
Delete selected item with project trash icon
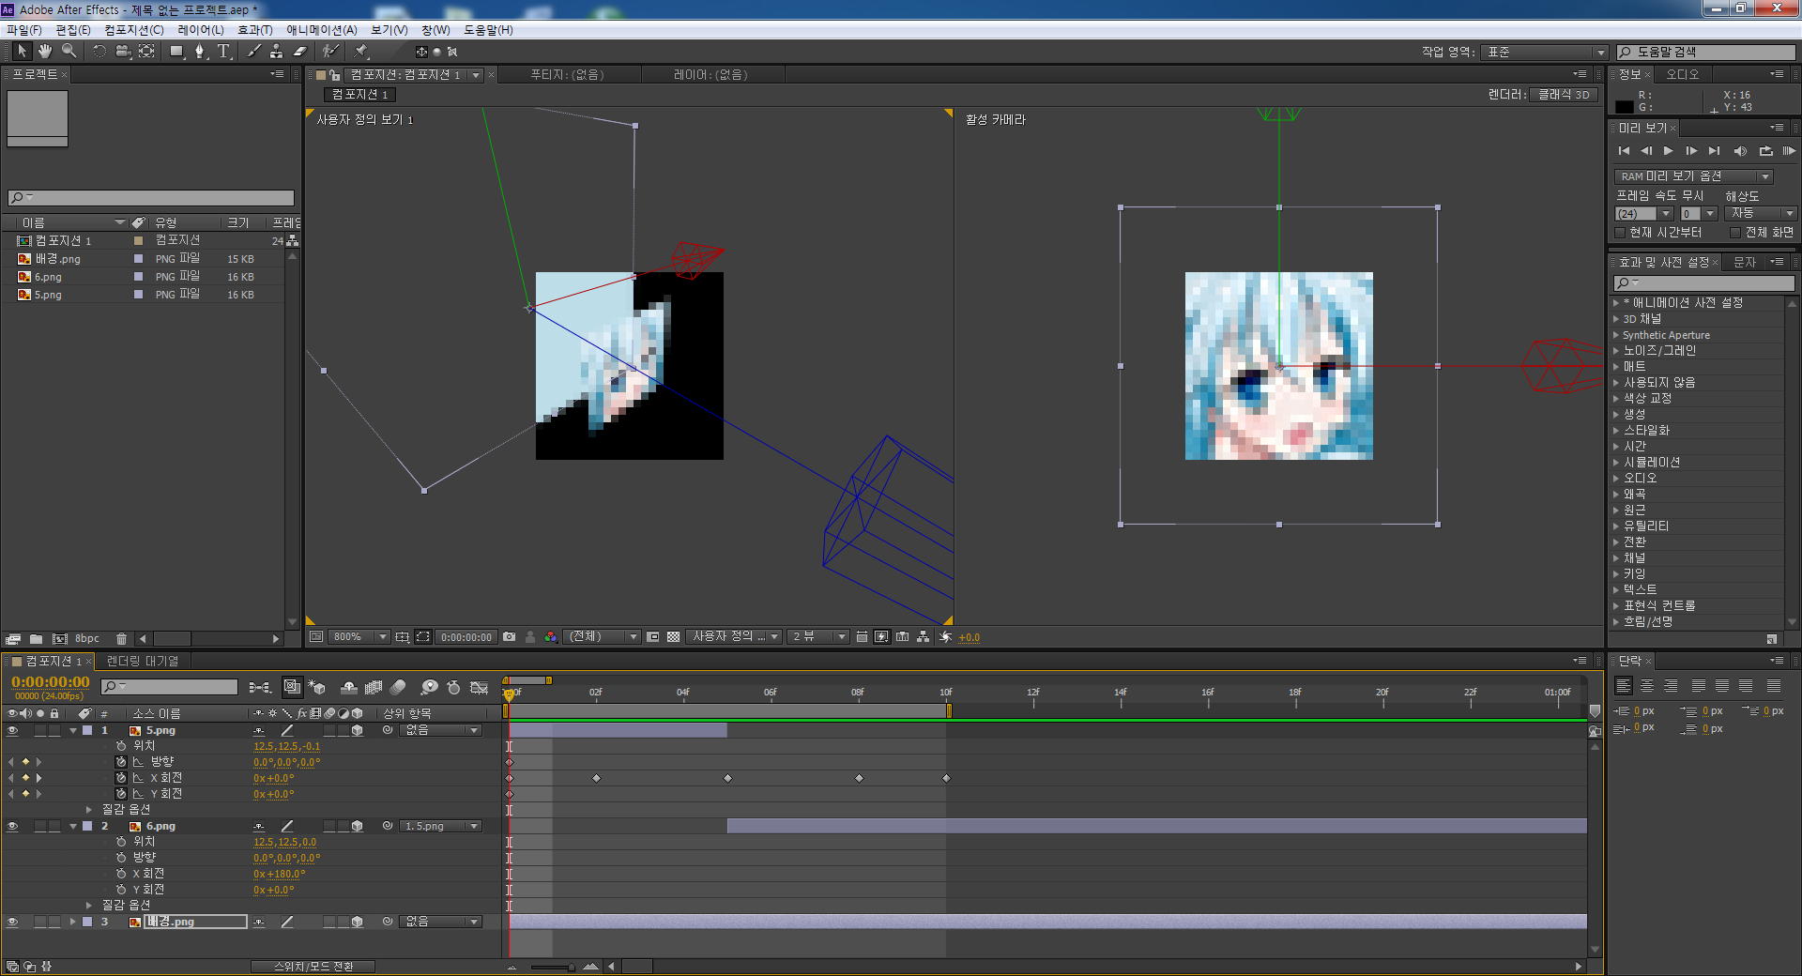click(121, 639)
